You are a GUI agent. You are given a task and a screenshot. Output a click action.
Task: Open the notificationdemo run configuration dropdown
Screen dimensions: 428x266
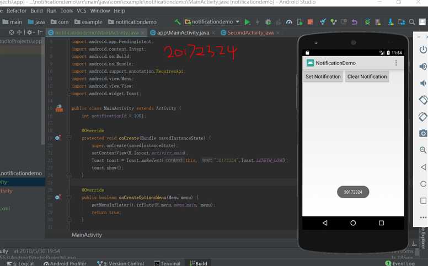point(213,22)
